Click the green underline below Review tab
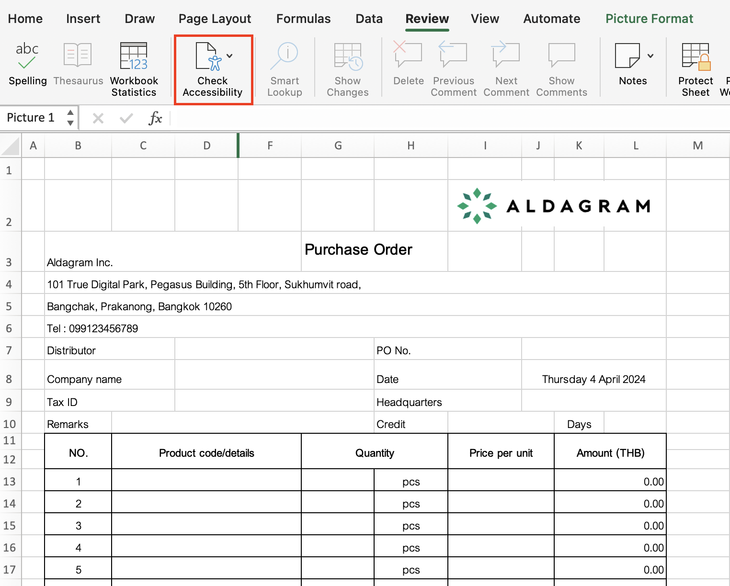The width and height of the screenshot is (730, 586). tap(427, 31)
